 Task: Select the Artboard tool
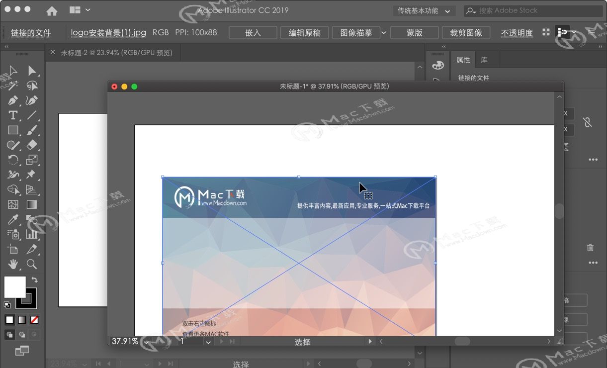click(x=13, y=249)
